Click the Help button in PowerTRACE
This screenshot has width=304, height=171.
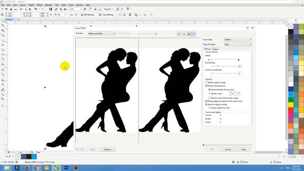(244, 150)
